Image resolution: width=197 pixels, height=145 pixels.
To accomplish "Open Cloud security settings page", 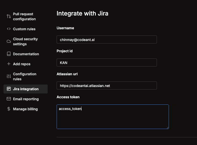I will (26, 41).
